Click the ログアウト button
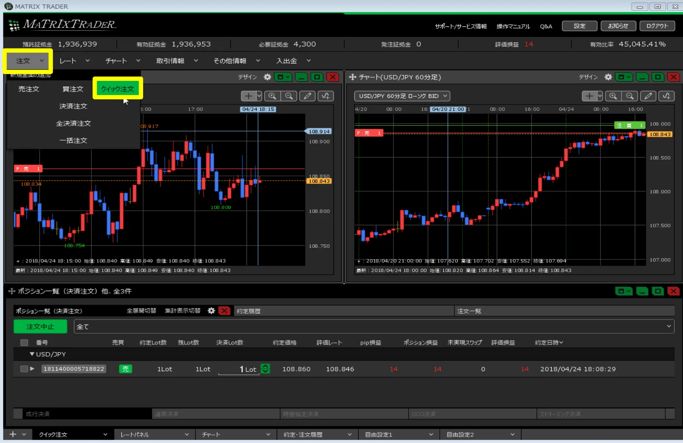 [657, 26]
